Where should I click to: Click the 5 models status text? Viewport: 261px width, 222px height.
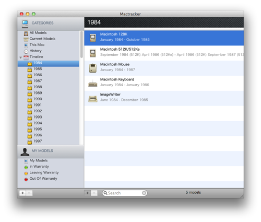tap(193, 192)
